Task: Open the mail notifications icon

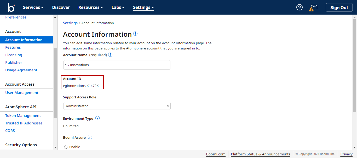Action: [x=313, y=8]
